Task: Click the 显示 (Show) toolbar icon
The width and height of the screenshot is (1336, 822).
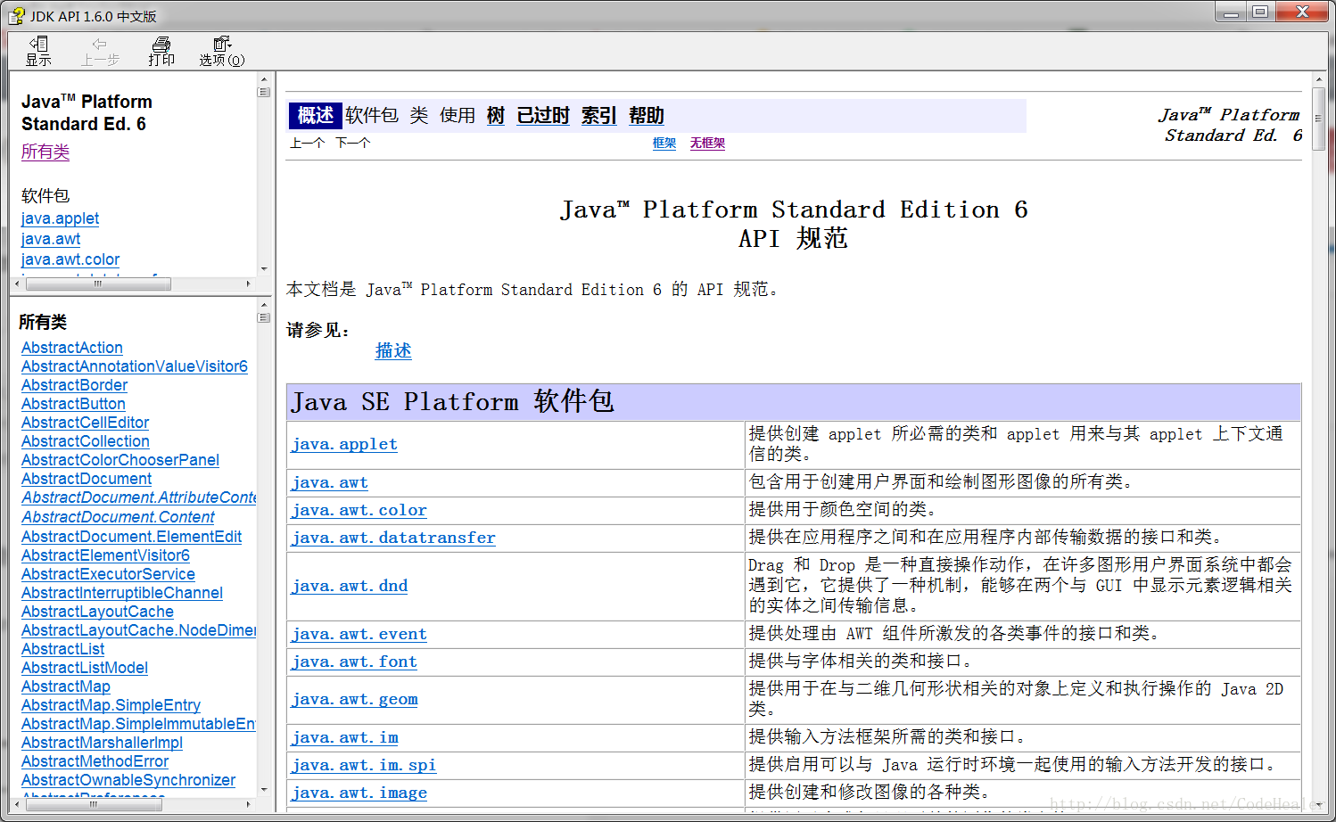Action: (x=38, y=51)
